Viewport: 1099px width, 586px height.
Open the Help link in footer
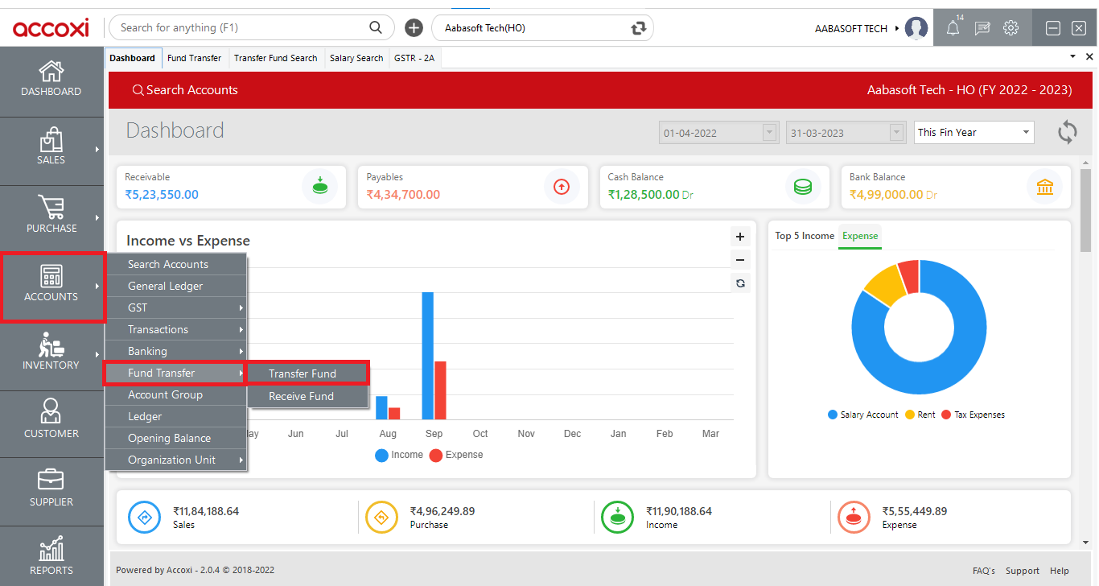pos(1060,571)
